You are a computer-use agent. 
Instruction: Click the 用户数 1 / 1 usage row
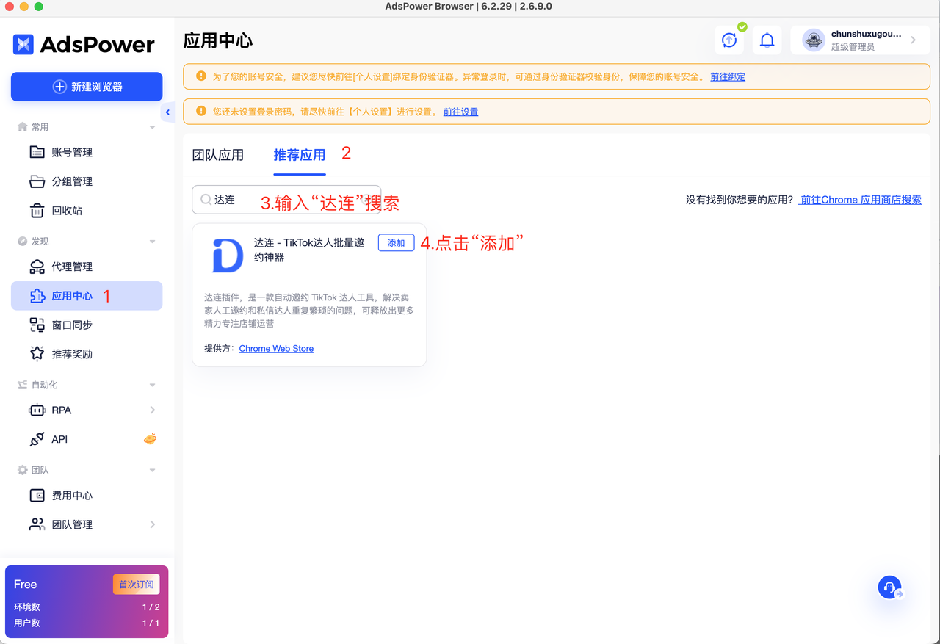pos(87,623)
